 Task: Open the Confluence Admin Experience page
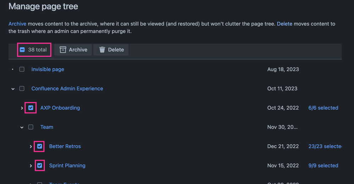click(67, 88)
